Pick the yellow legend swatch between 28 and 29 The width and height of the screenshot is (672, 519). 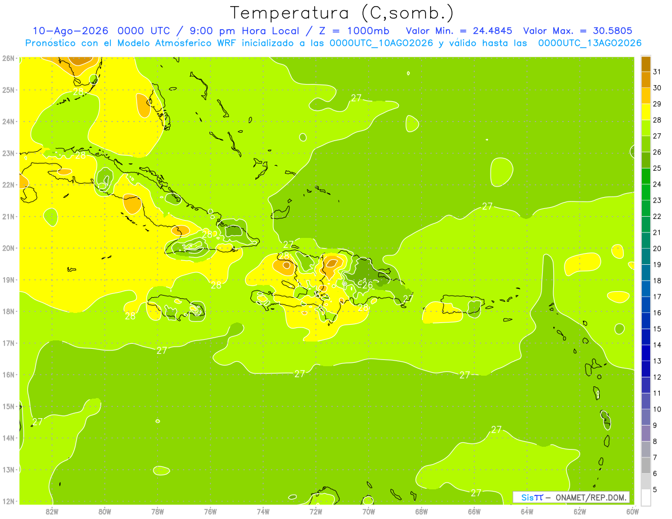click(646, 112)
